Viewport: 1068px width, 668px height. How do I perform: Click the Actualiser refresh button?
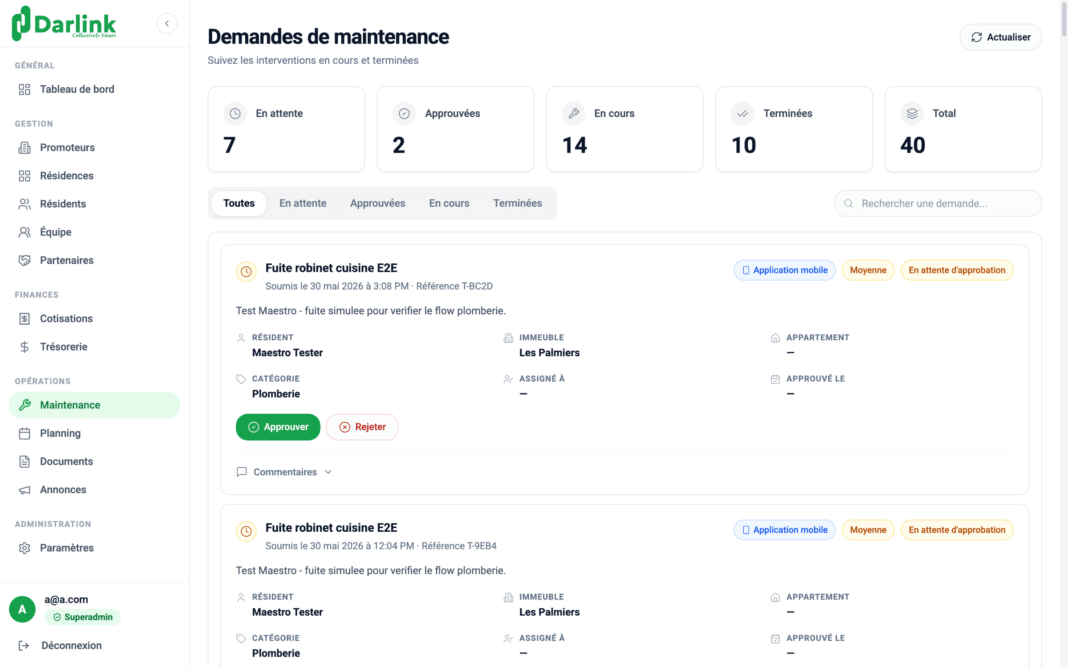pos(1000,37)
